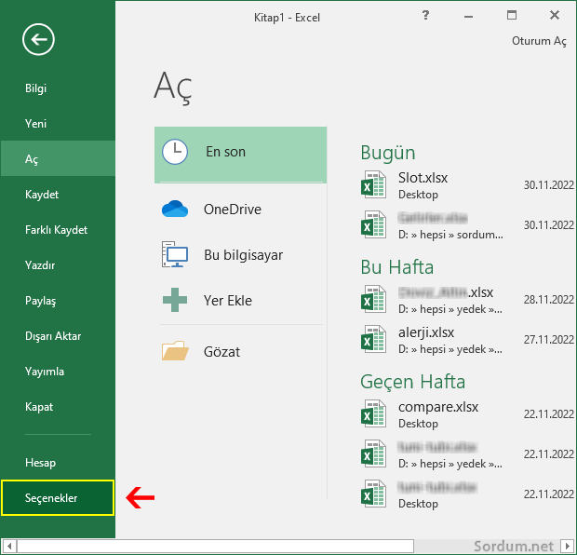Click the Excel icon next to compare.xlsx
The width and height of the screenshot is (577, 555).
373,414
